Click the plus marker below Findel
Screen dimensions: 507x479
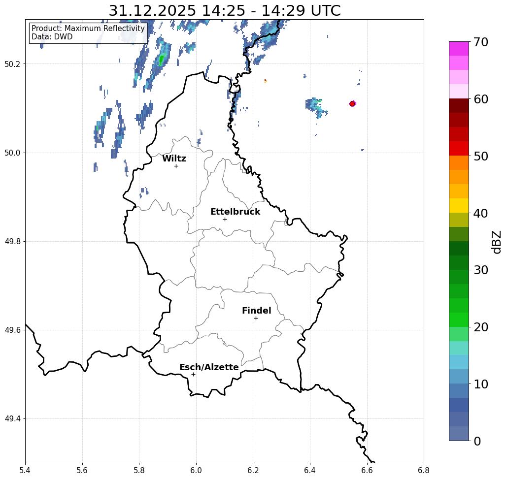coord(256,318)
